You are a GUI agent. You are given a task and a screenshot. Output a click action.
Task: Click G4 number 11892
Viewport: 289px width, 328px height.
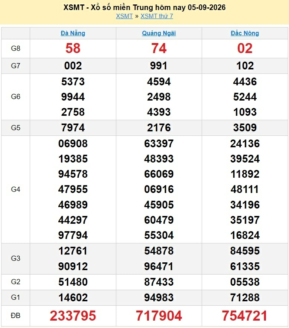245,174
